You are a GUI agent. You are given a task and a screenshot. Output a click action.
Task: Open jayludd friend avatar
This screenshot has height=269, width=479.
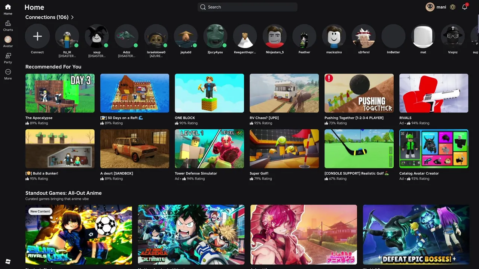[x=186, y=36]
